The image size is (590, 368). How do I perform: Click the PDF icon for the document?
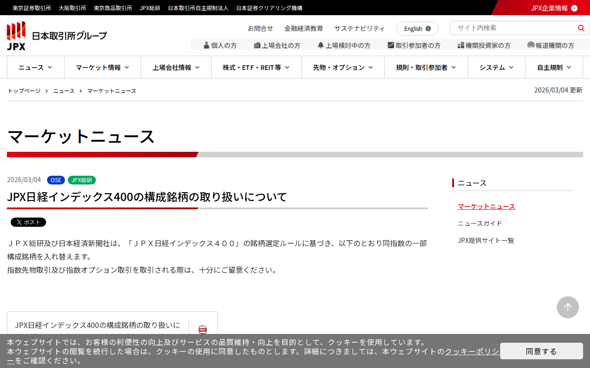(x=203, y=329)
